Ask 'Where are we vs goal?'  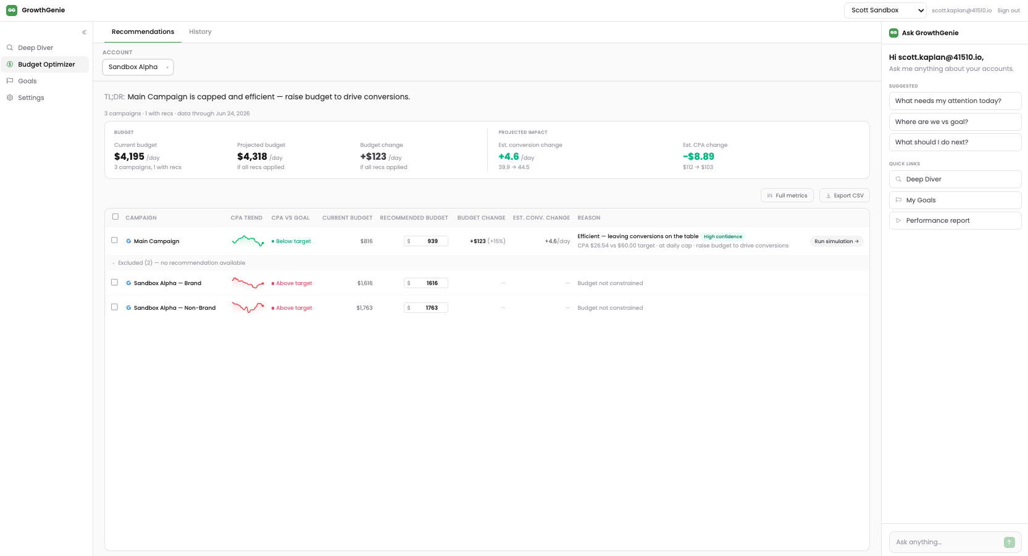point(955,122)
